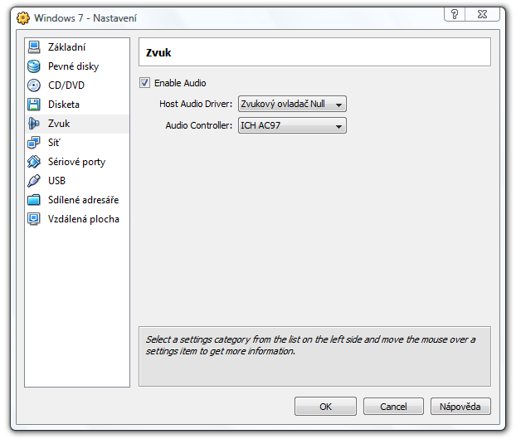Click the Zvuk speaker icon
This screenshot has height=439, width=516.
click(34, 124)
